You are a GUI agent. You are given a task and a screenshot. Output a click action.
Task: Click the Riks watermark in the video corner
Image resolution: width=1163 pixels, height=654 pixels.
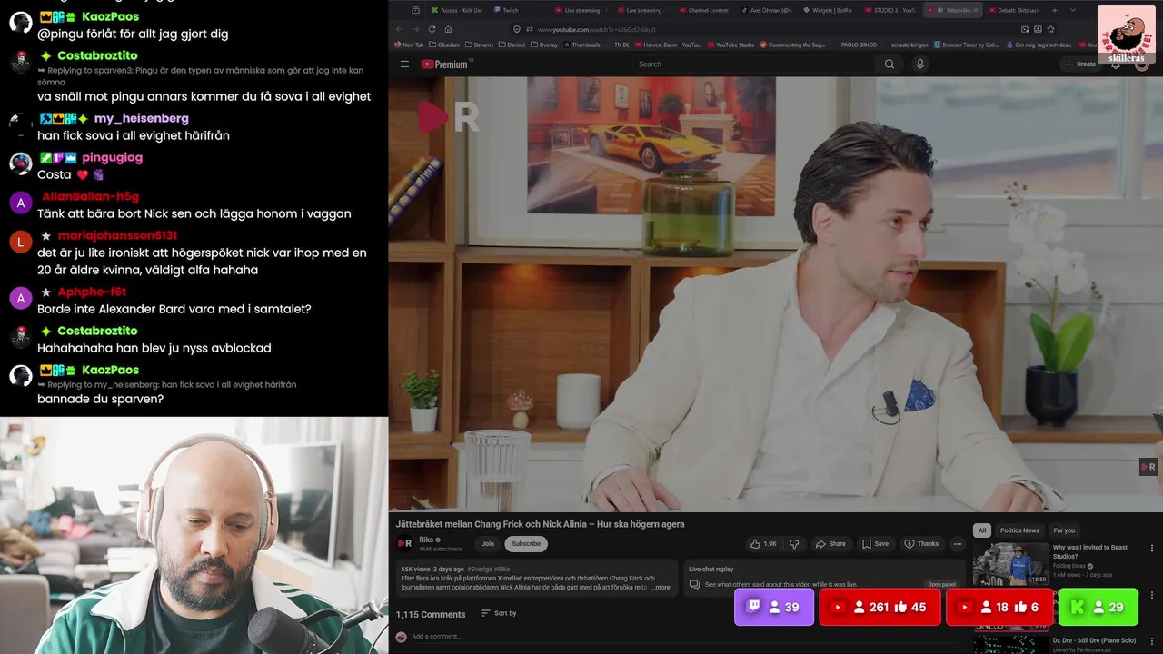coord(1148,467)
